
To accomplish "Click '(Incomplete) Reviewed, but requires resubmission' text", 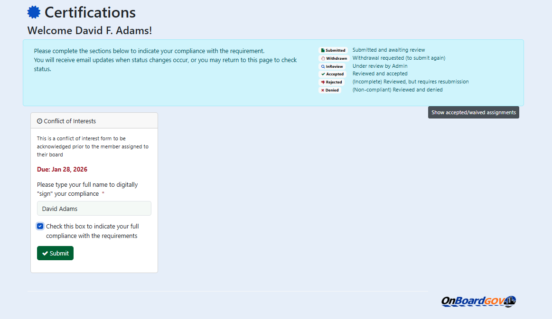I will 411,82.
